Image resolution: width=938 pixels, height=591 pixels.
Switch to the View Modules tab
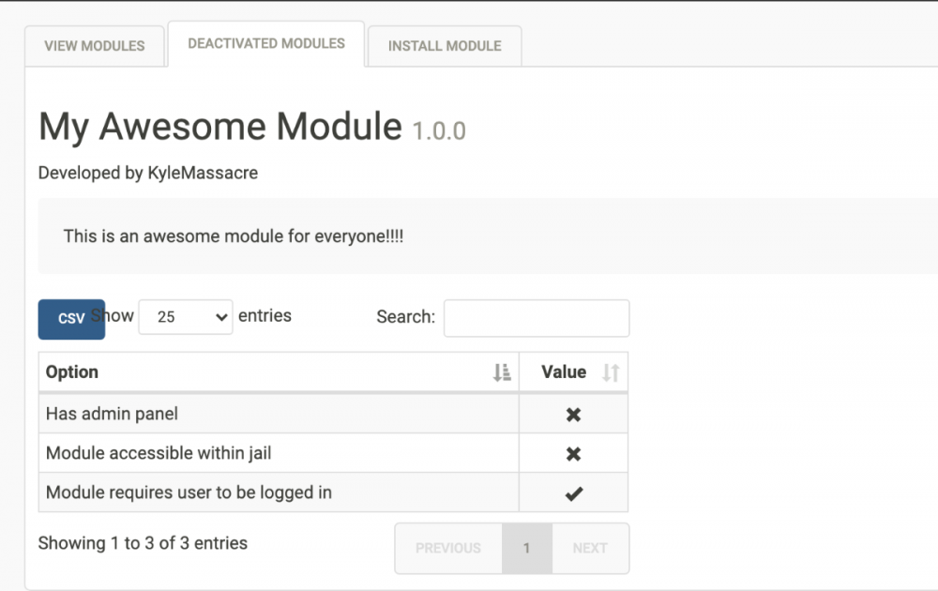(x=95, y=46)
